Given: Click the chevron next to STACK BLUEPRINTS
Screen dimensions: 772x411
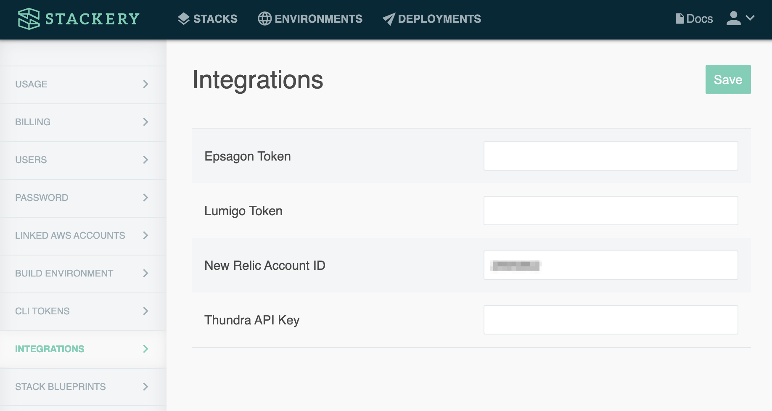Looking at the screenshot, I should pos(145,387).
